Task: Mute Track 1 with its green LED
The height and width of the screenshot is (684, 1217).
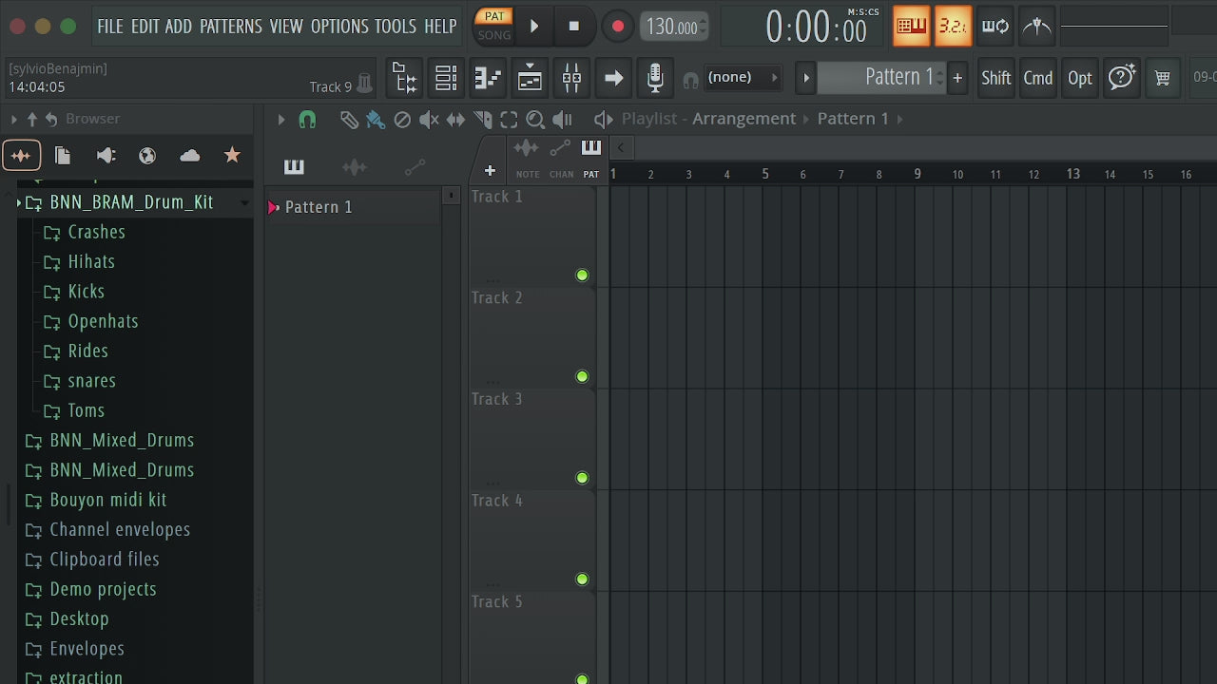Action: (582, 275)
